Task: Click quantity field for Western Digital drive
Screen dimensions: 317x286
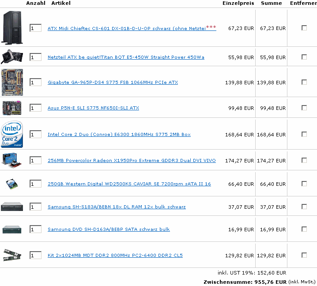Action: click(x=36, y=184)
